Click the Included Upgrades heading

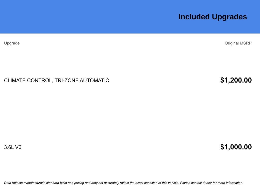(x=213, y=17)
